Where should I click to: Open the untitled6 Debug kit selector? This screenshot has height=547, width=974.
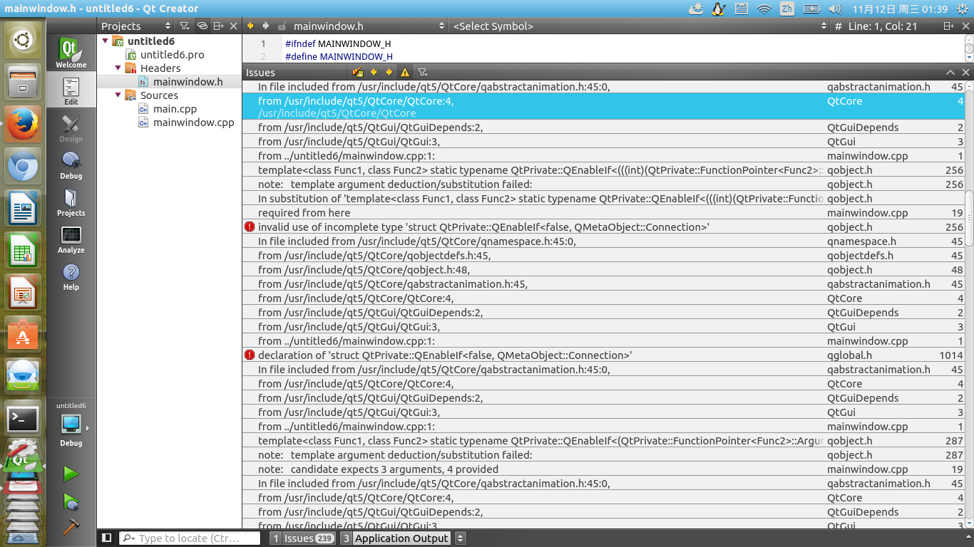click(71, 424)
